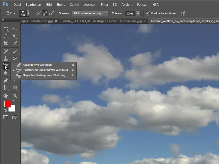Change the screen mode
Viewport: 219px width, 164px height.
point(15,118)
